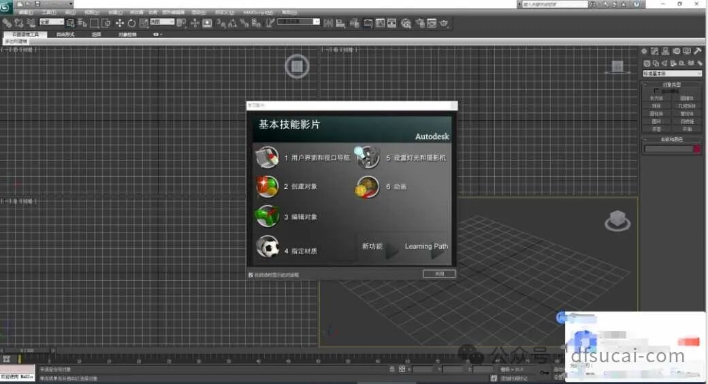Open the Layer Manager
The height and width of the screenshot is (384, 708).
click(355, 23)
